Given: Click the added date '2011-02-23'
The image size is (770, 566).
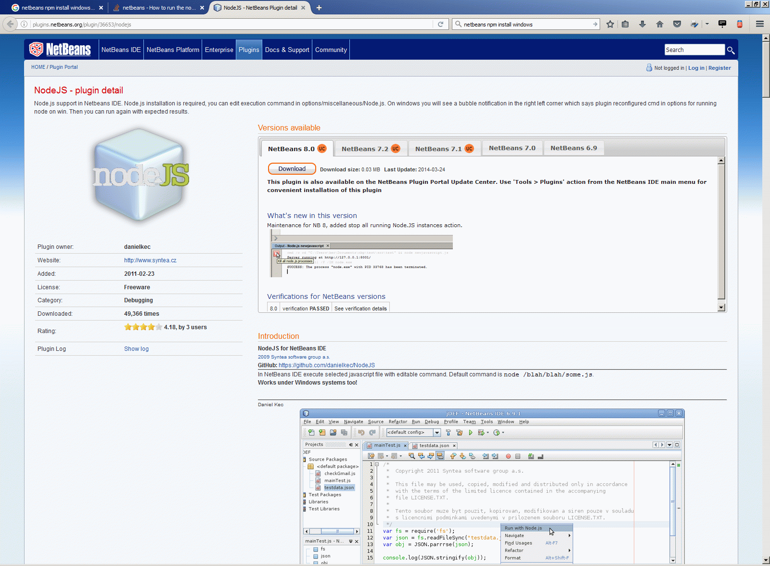Looking at the screenshot, I should pyautogui.click(x=139, y=274).
